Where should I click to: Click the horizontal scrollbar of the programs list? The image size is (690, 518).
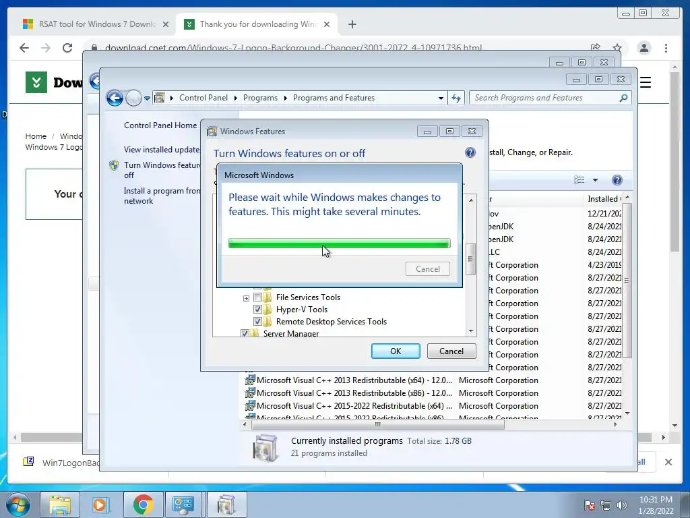(377, 425)
